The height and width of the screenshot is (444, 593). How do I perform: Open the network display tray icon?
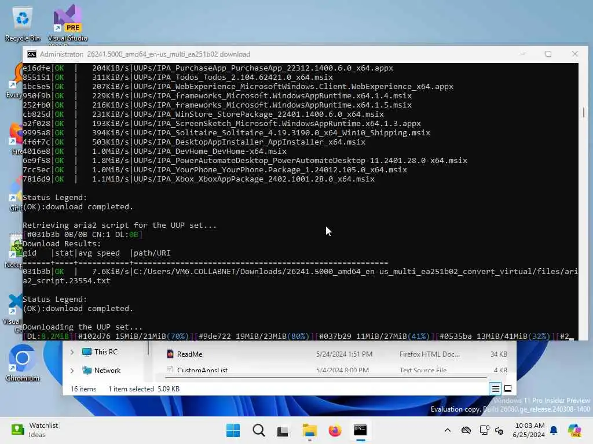pos(484,430)
